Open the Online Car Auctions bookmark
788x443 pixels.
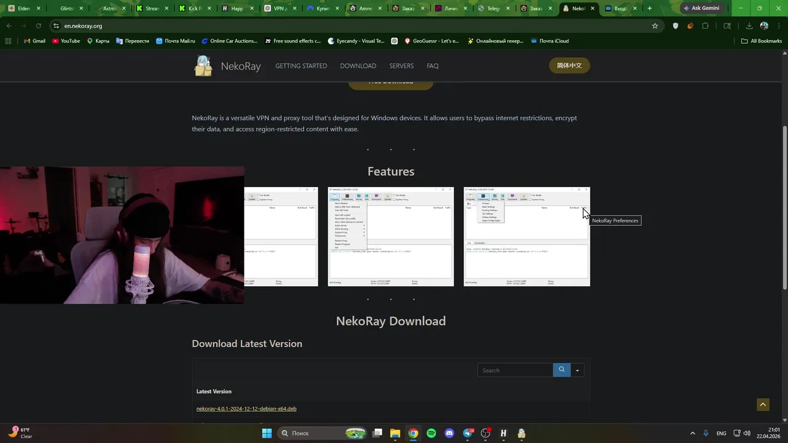coord(230,41)
